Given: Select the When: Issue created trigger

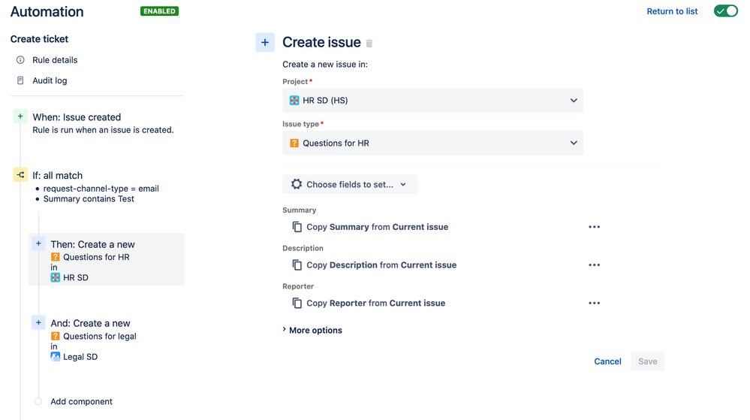Looking at the screenshot, I should (77, 117).
